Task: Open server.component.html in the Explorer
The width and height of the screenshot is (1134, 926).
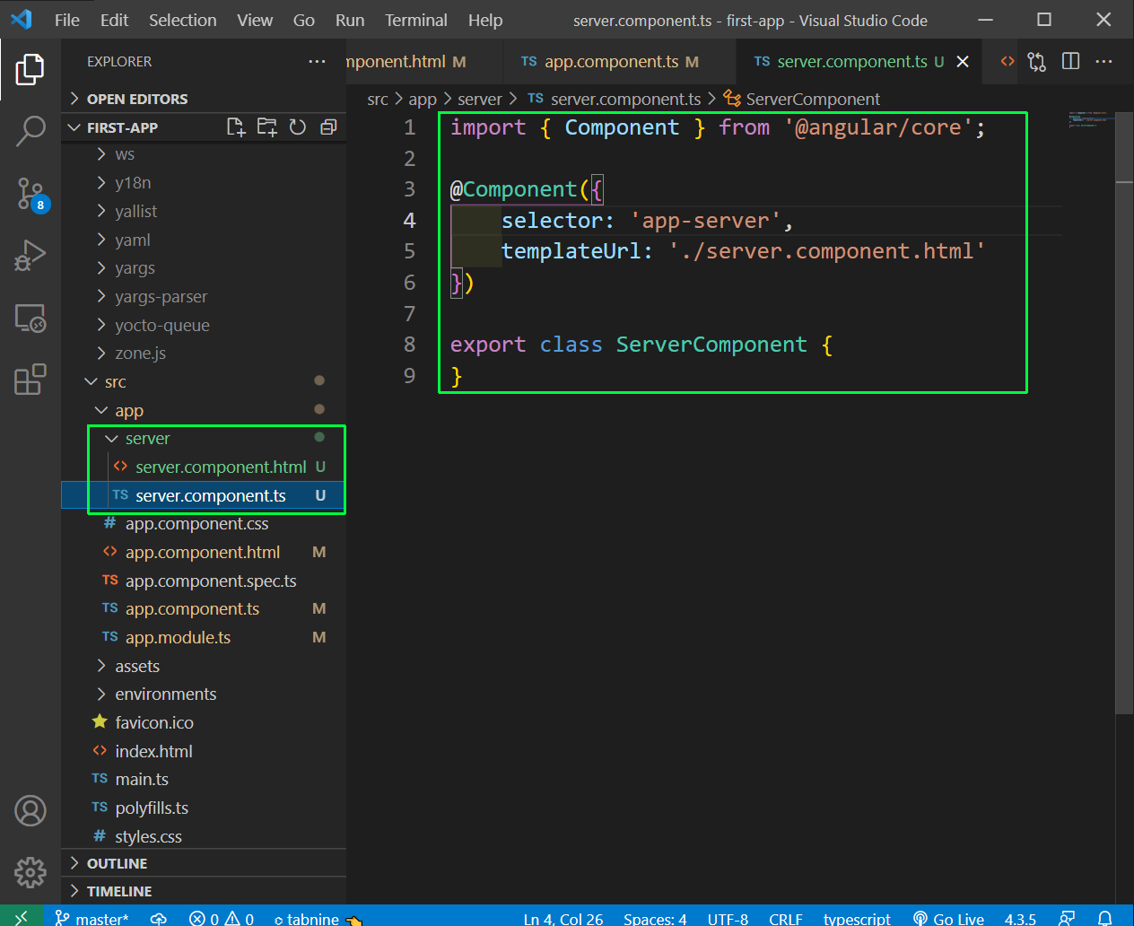Action: coord(204,467)
